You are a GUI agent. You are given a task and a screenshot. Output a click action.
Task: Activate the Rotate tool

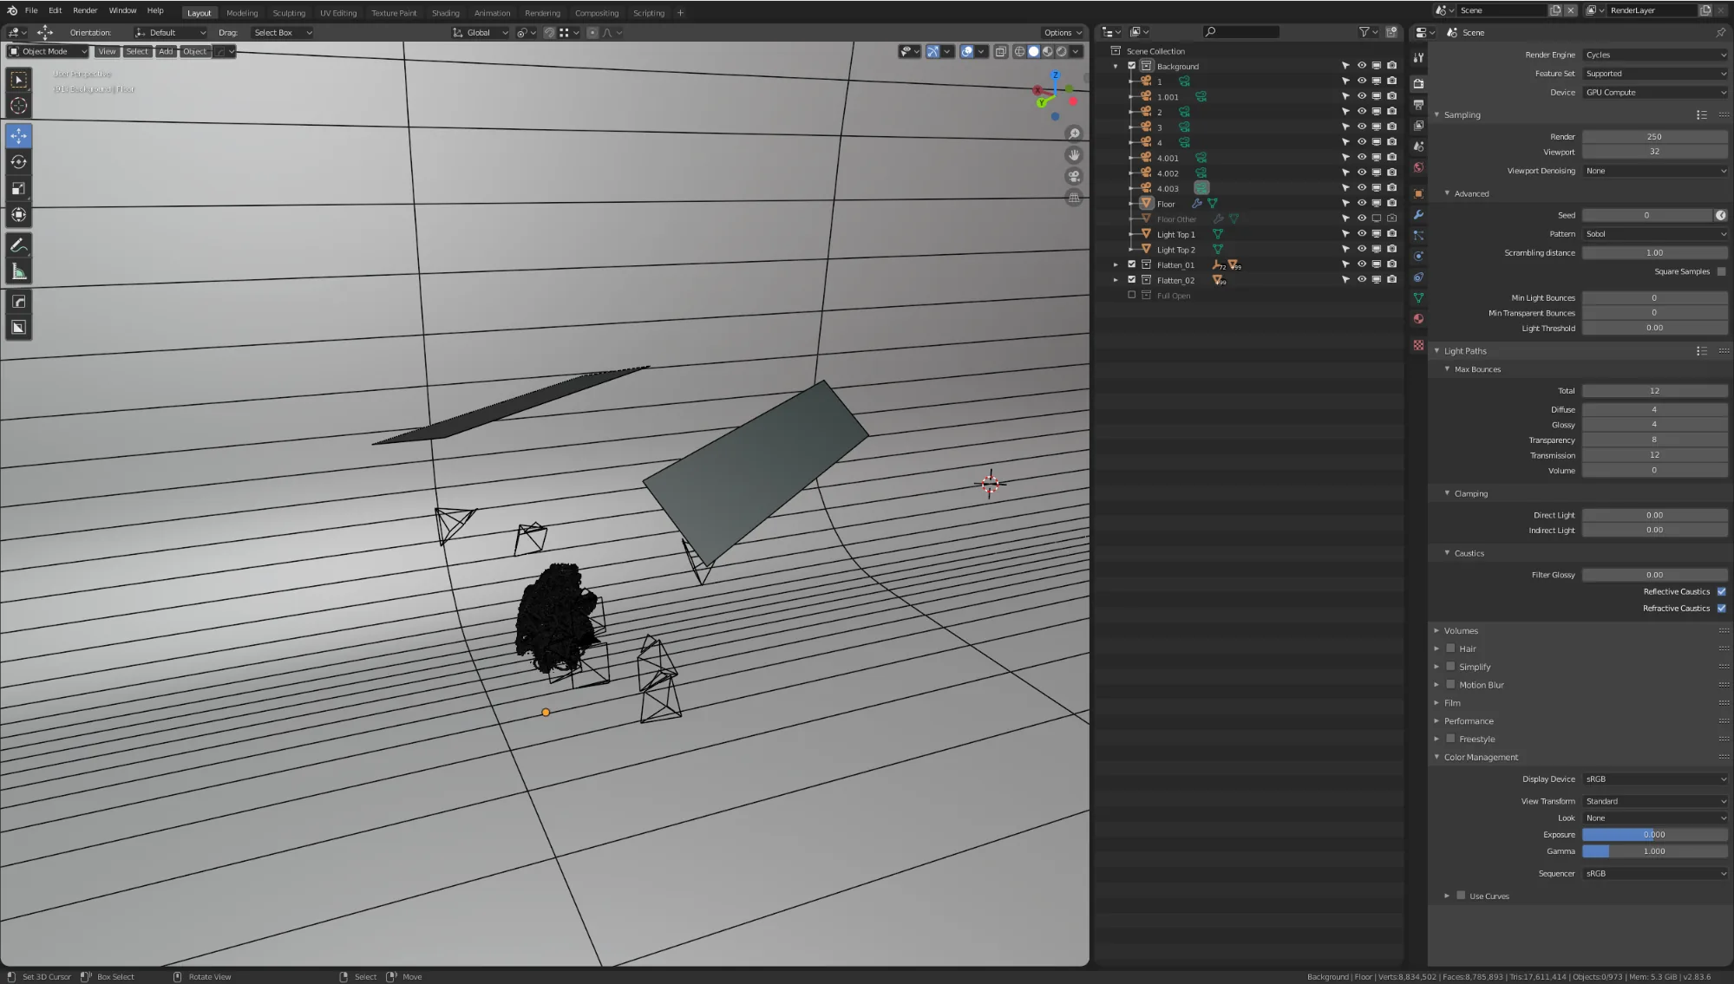point(18,162)
